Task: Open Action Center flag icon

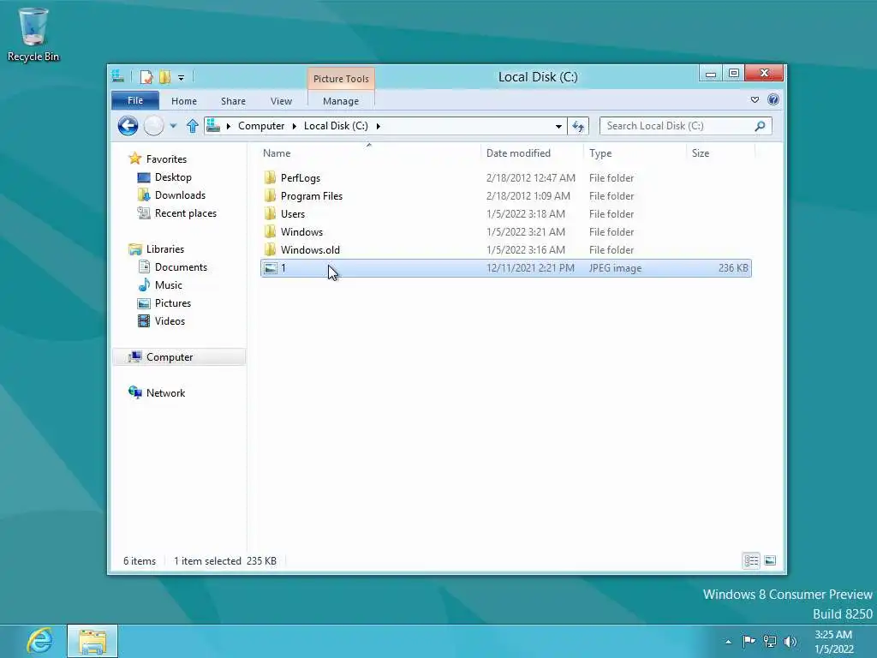Action: 749,641
